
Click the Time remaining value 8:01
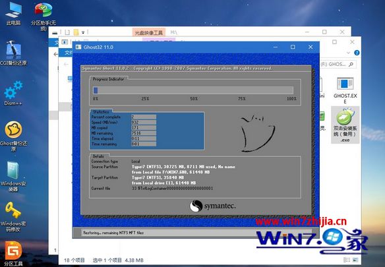[x=144, y=144]
